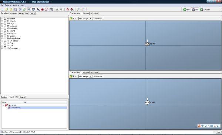Click the user figure icon in the IME bar

[215, 126]
